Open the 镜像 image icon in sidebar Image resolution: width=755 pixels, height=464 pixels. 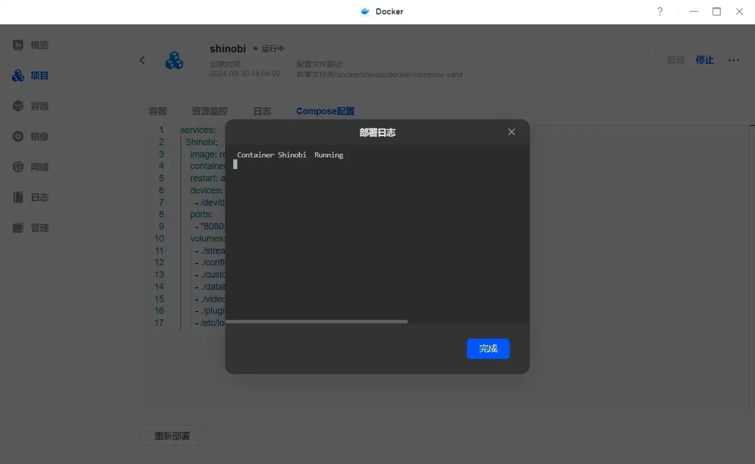click(x=18, y=137)
